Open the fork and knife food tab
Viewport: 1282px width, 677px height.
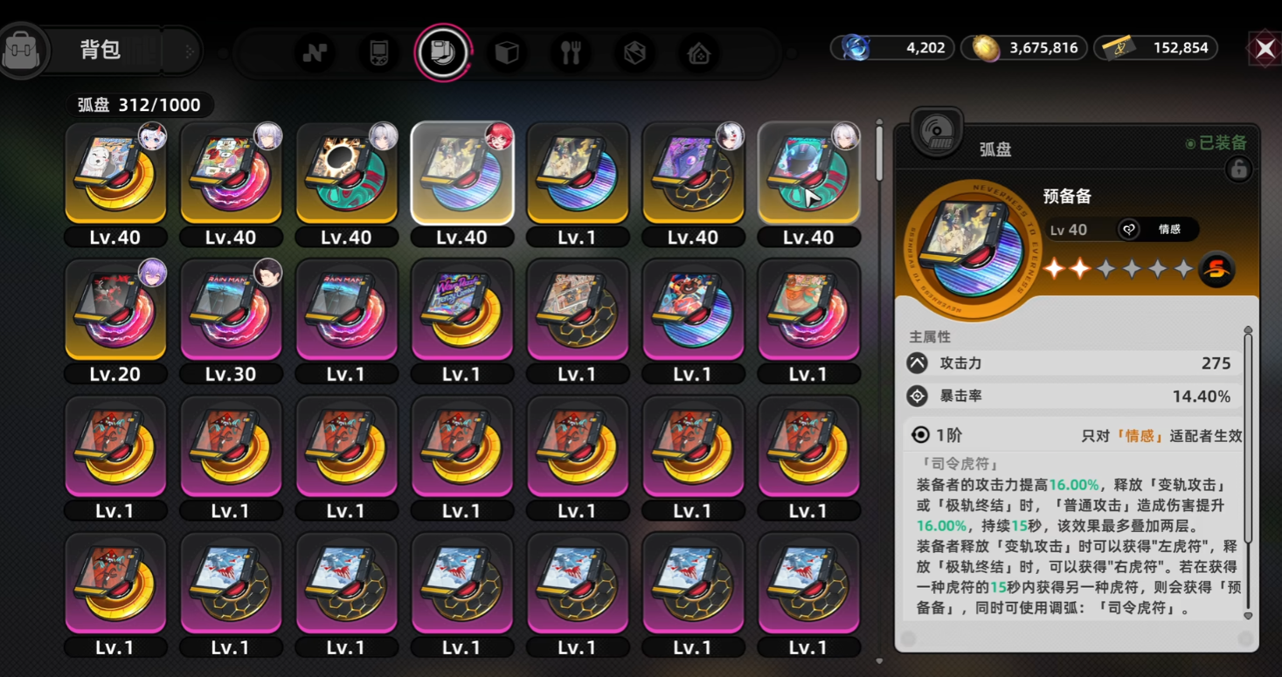pyautogui.click(x=571, y=53)
